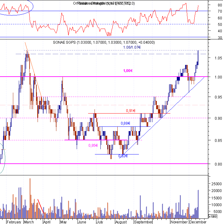Viewport: 223px width, 224px height.
Task: Select the red 0,91€ price label
Action: pyautogui.click(x=131, y=111)
